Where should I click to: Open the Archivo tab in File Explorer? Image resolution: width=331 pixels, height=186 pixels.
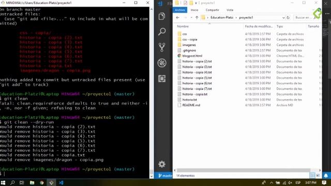click(180, 10)
